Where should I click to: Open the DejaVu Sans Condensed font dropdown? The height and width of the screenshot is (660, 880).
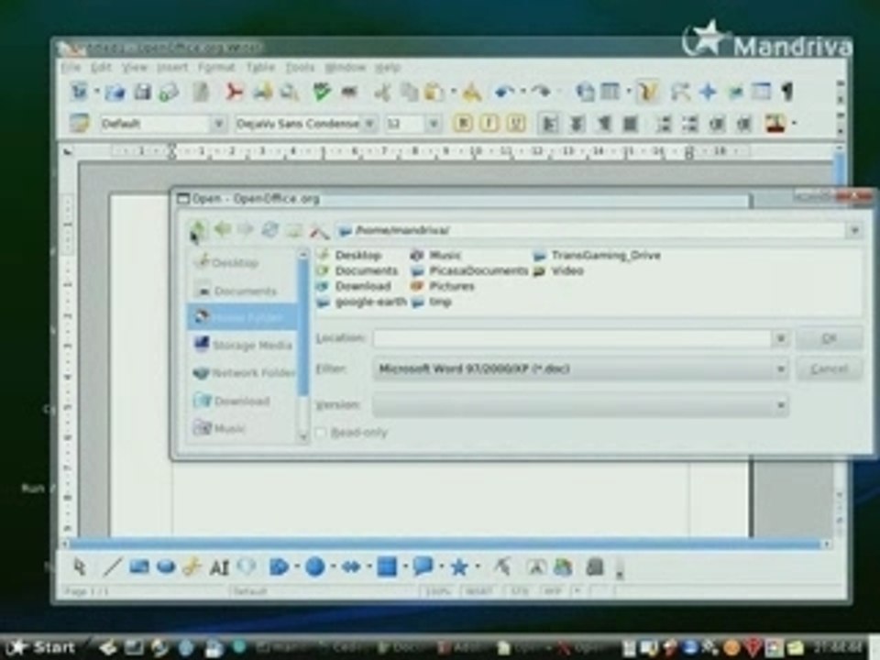click(369, 124)
